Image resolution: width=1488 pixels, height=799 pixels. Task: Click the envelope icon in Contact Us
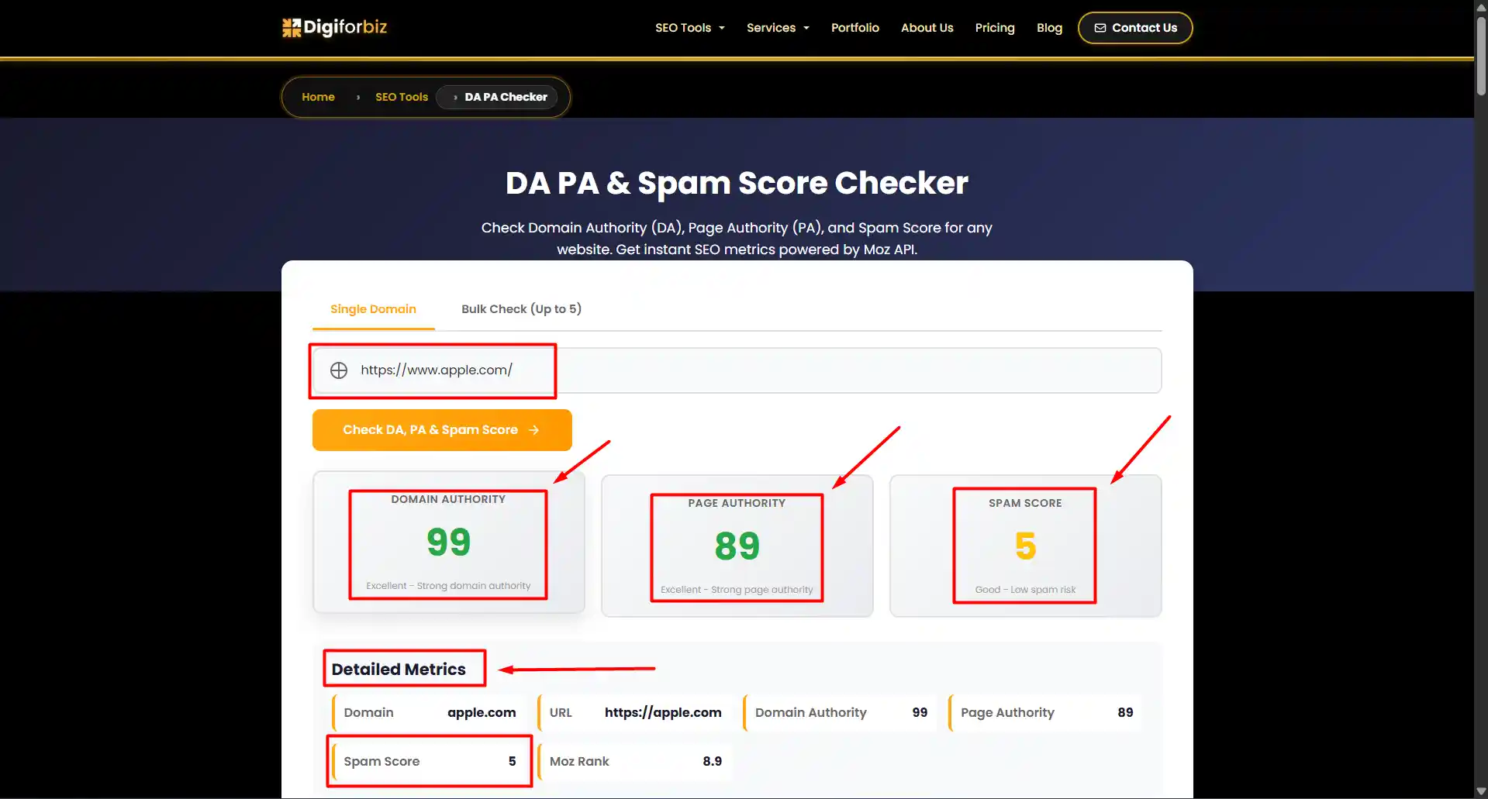1100,28
